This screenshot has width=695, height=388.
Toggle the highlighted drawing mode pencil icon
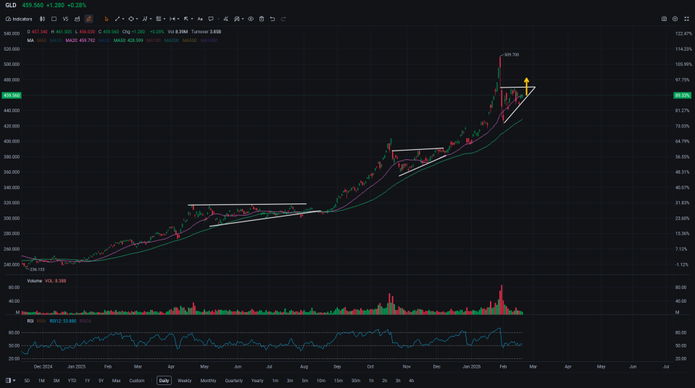[x=88, y=19]
